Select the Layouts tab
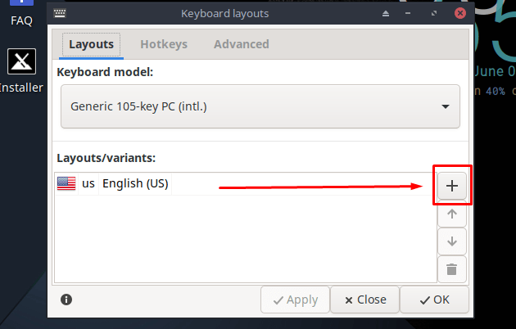 point(91,44)
